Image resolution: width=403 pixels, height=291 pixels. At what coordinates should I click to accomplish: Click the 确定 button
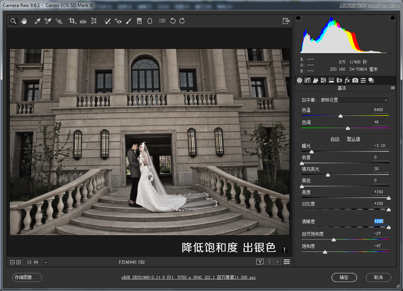coord(344,278)
